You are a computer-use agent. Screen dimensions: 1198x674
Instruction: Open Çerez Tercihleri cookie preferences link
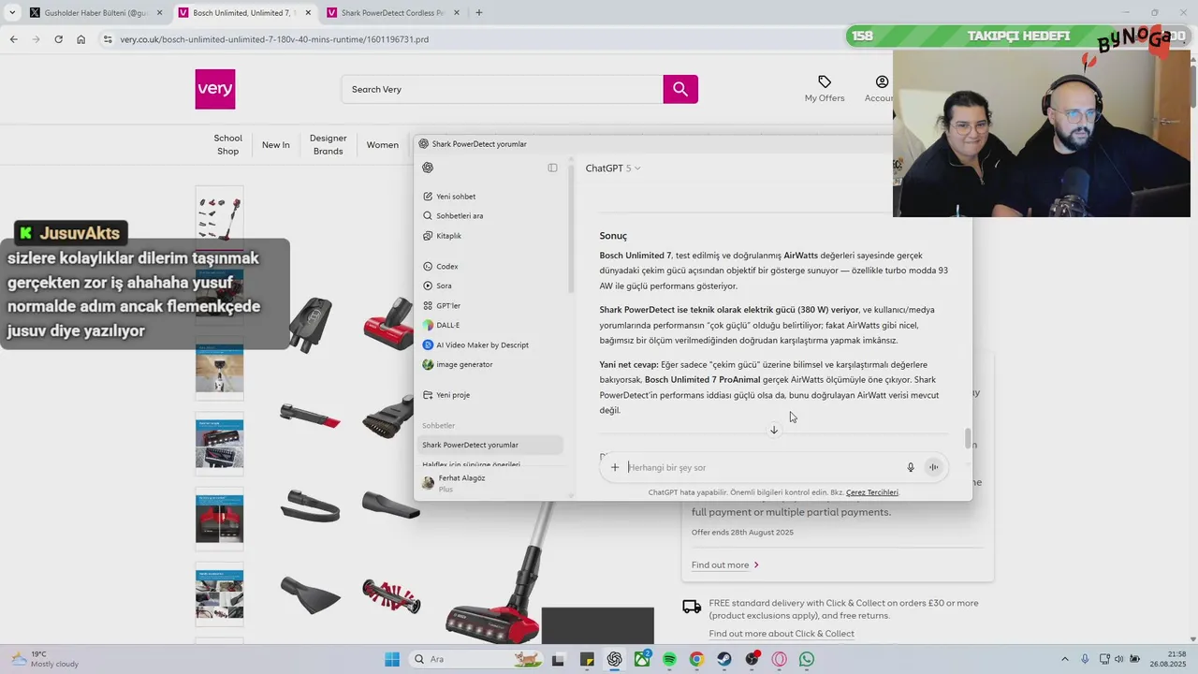tap(872, 492)
